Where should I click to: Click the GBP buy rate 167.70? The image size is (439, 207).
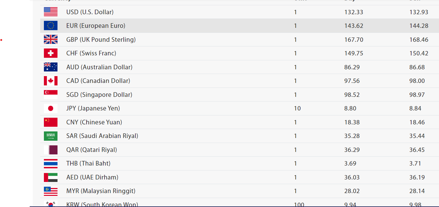click(x=354, y=40)
